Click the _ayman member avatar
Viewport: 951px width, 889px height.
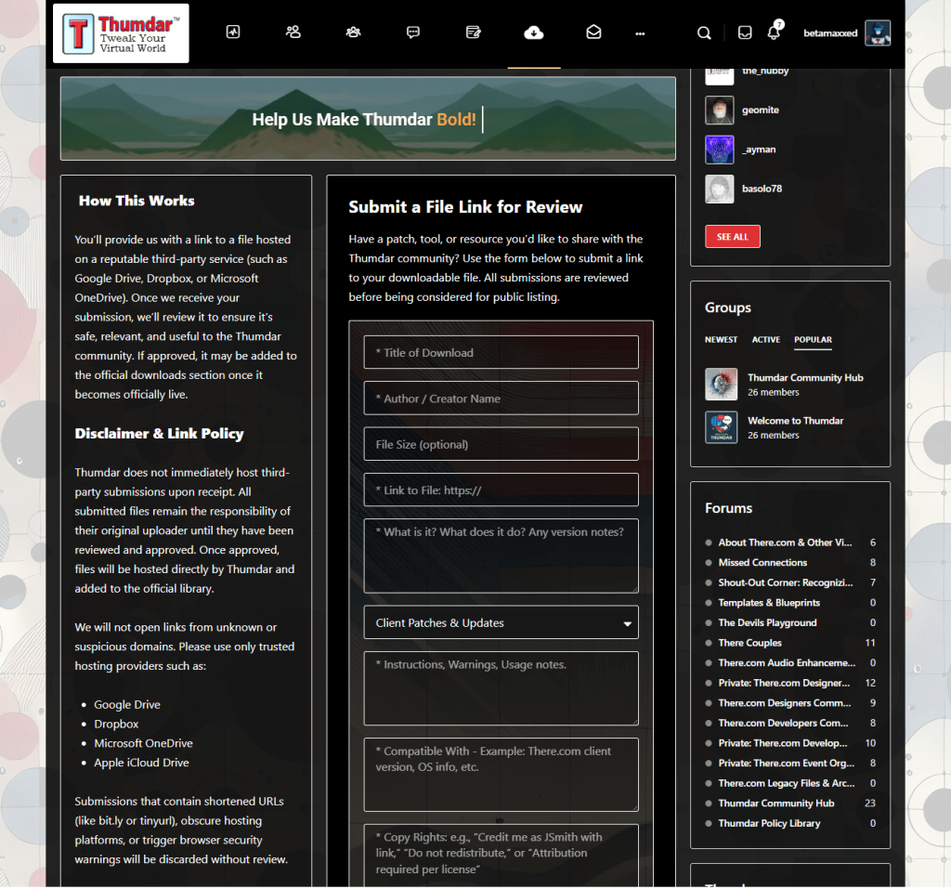click(x=720, y=150)
